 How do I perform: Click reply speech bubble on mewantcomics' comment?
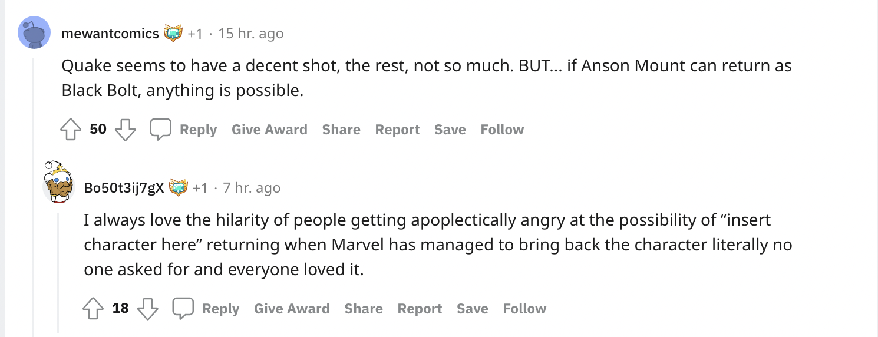[160, 130]
